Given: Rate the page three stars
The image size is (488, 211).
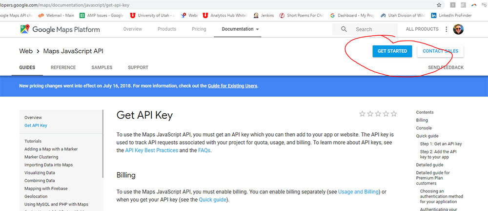Looking at the screenshot, I should (x=378, y=114).
